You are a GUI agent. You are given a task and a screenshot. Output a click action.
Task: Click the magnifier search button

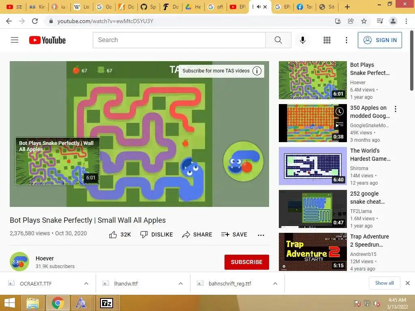(278, 40)
